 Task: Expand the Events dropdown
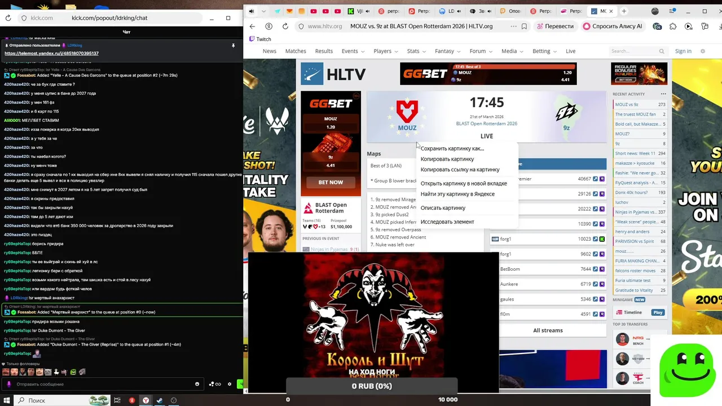coord(353,51)
